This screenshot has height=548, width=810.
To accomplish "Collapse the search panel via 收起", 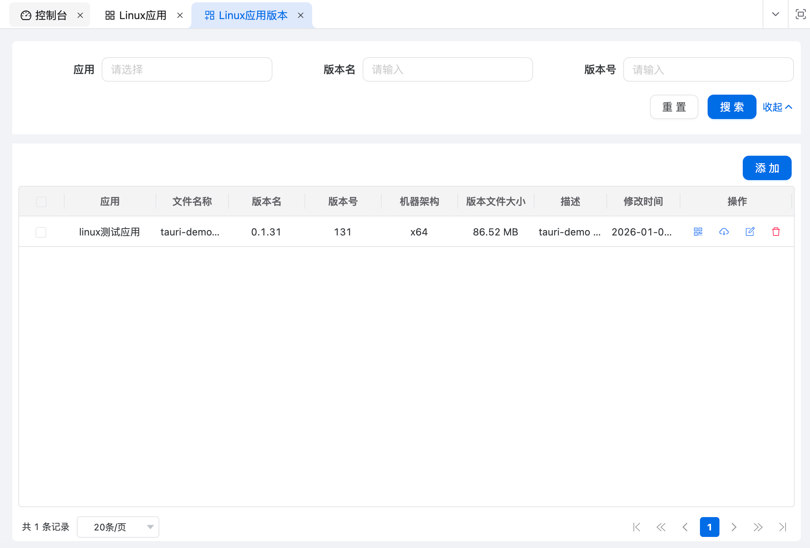I will click(777, 107).
